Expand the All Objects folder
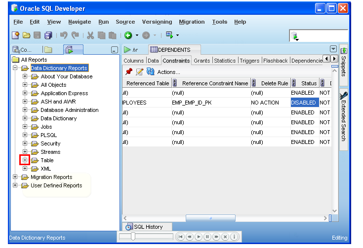Screen dimensions: 363x248 coord(25,85)
